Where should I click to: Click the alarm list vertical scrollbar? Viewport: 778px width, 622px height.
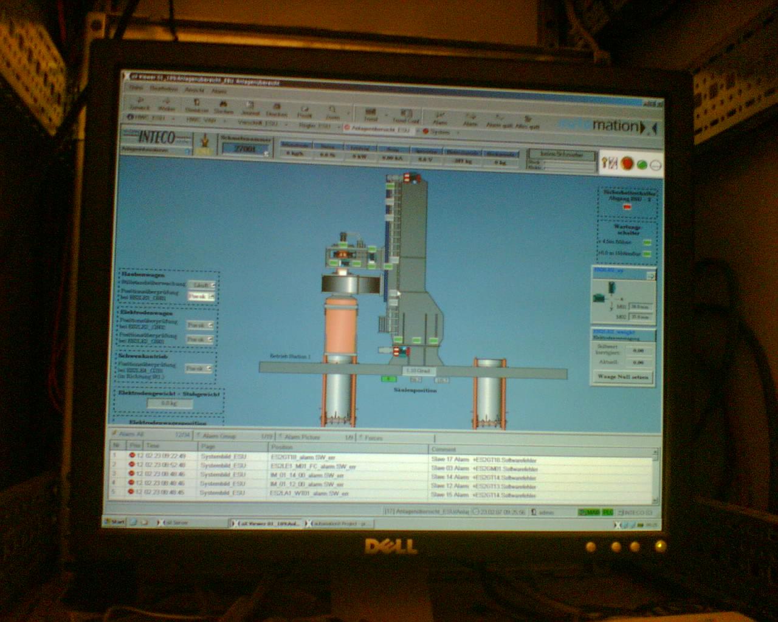tap(655, 476)
